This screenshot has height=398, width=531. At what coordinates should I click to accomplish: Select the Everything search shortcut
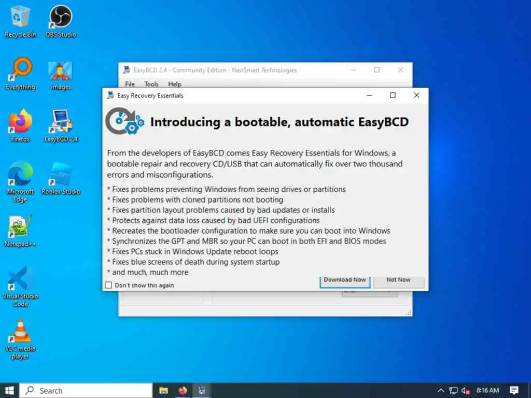(x=20, y=74)
